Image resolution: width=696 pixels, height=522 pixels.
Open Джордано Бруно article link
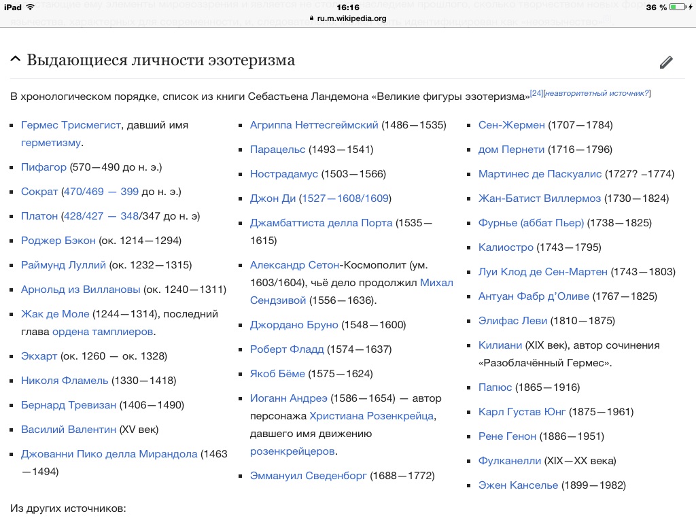pyautogui.click(x=294, y=325)
